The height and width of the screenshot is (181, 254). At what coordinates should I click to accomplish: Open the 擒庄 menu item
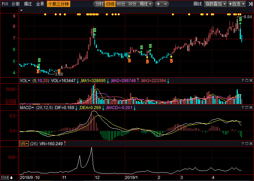pos(28,4)
